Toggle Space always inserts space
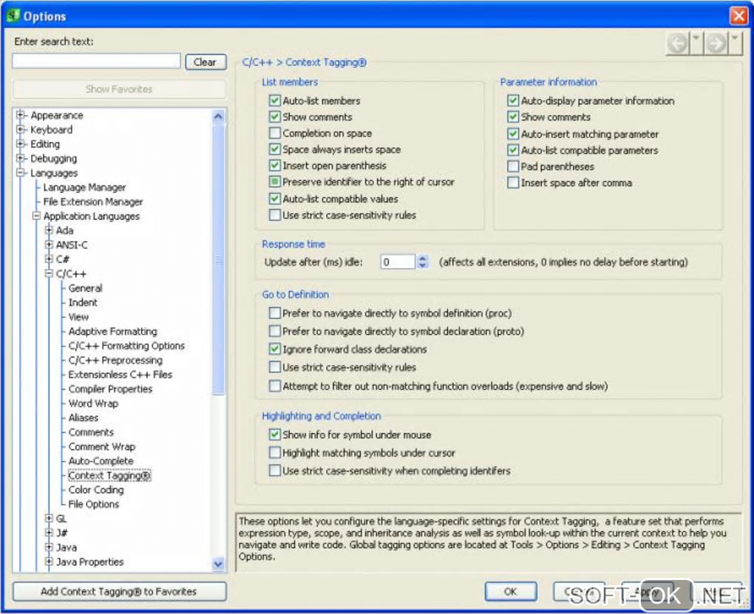Screen dimensions: 754x614 (274, 149)
